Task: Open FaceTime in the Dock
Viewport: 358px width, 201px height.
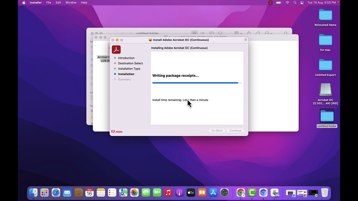Action: click(157, 192)
